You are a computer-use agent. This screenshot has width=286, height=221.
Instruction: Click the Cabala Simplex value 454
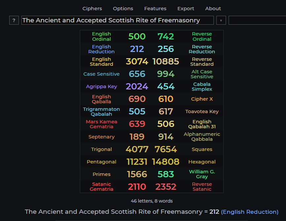pos(166,86)
